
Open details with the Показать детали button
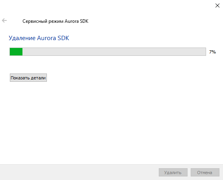click(28, 77)
